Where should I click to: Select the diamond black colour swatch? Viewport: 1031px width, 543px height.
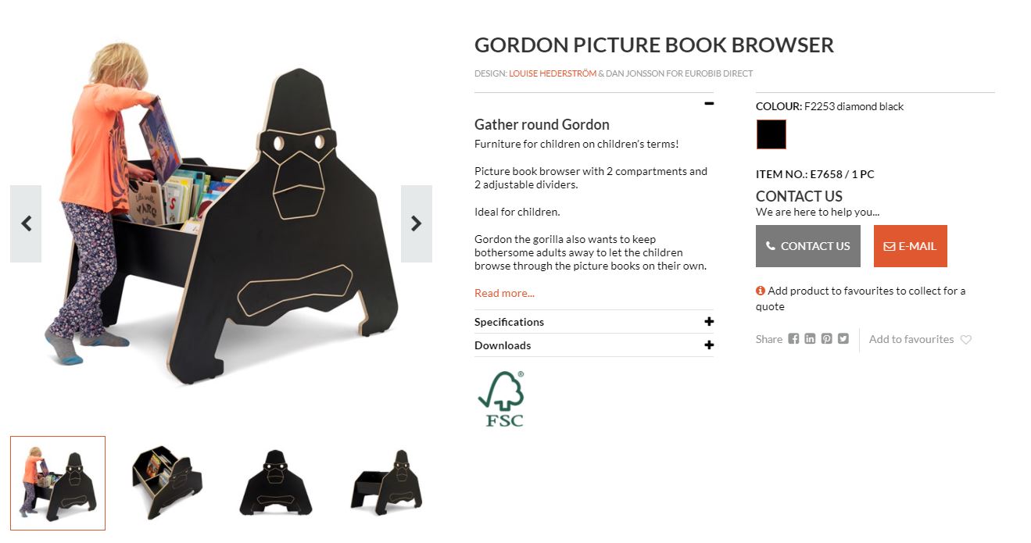pos(771,134)
